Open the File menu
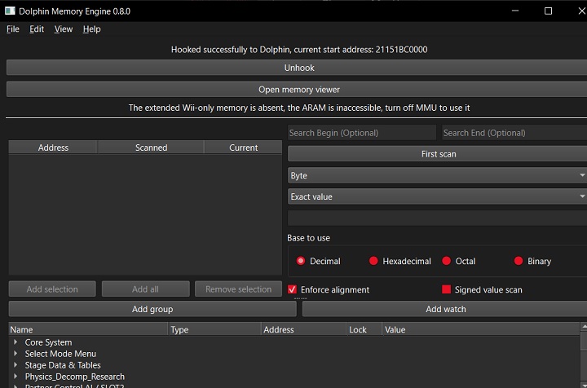This screenshot has height=388, width=587. [13, 29]
